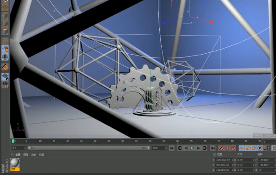Click X size field 0 cm

point(245,160)
